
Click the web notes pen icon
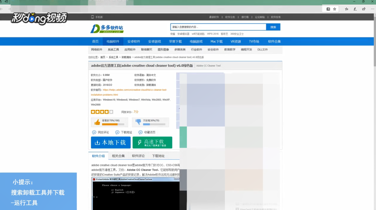tap(355, 9)
